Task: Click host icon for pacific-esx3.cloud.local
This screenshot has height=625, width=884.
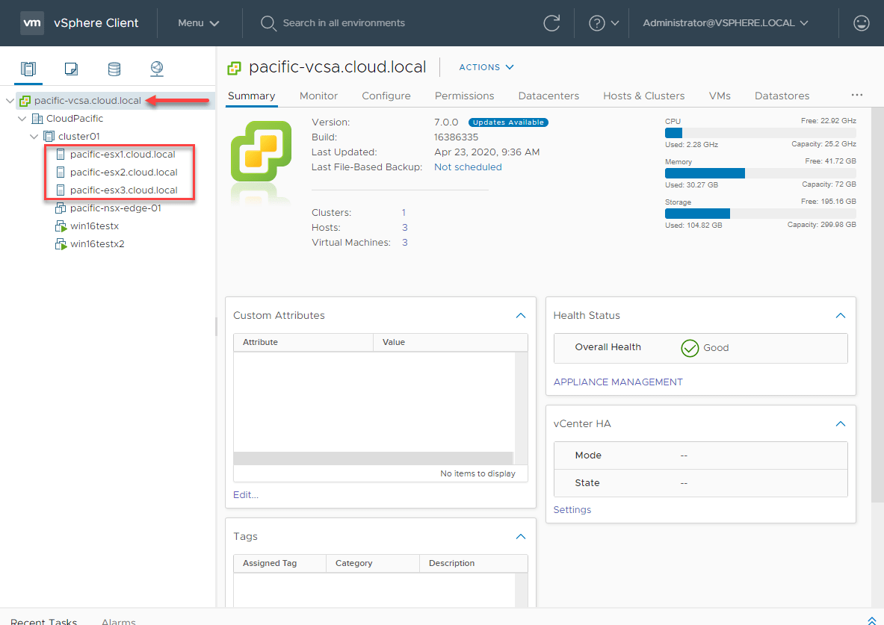Action: 61,190
